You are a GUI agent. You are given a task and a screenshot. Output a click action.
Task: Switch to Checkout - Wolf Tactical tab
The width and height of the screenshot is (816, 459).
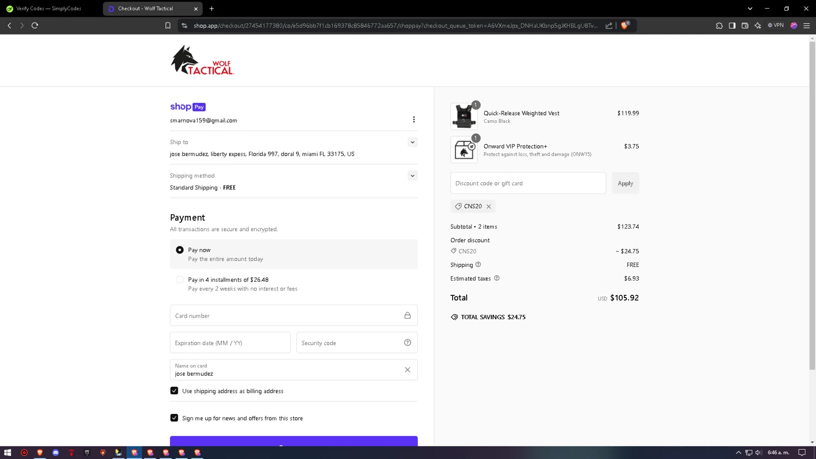coord(147,9)
